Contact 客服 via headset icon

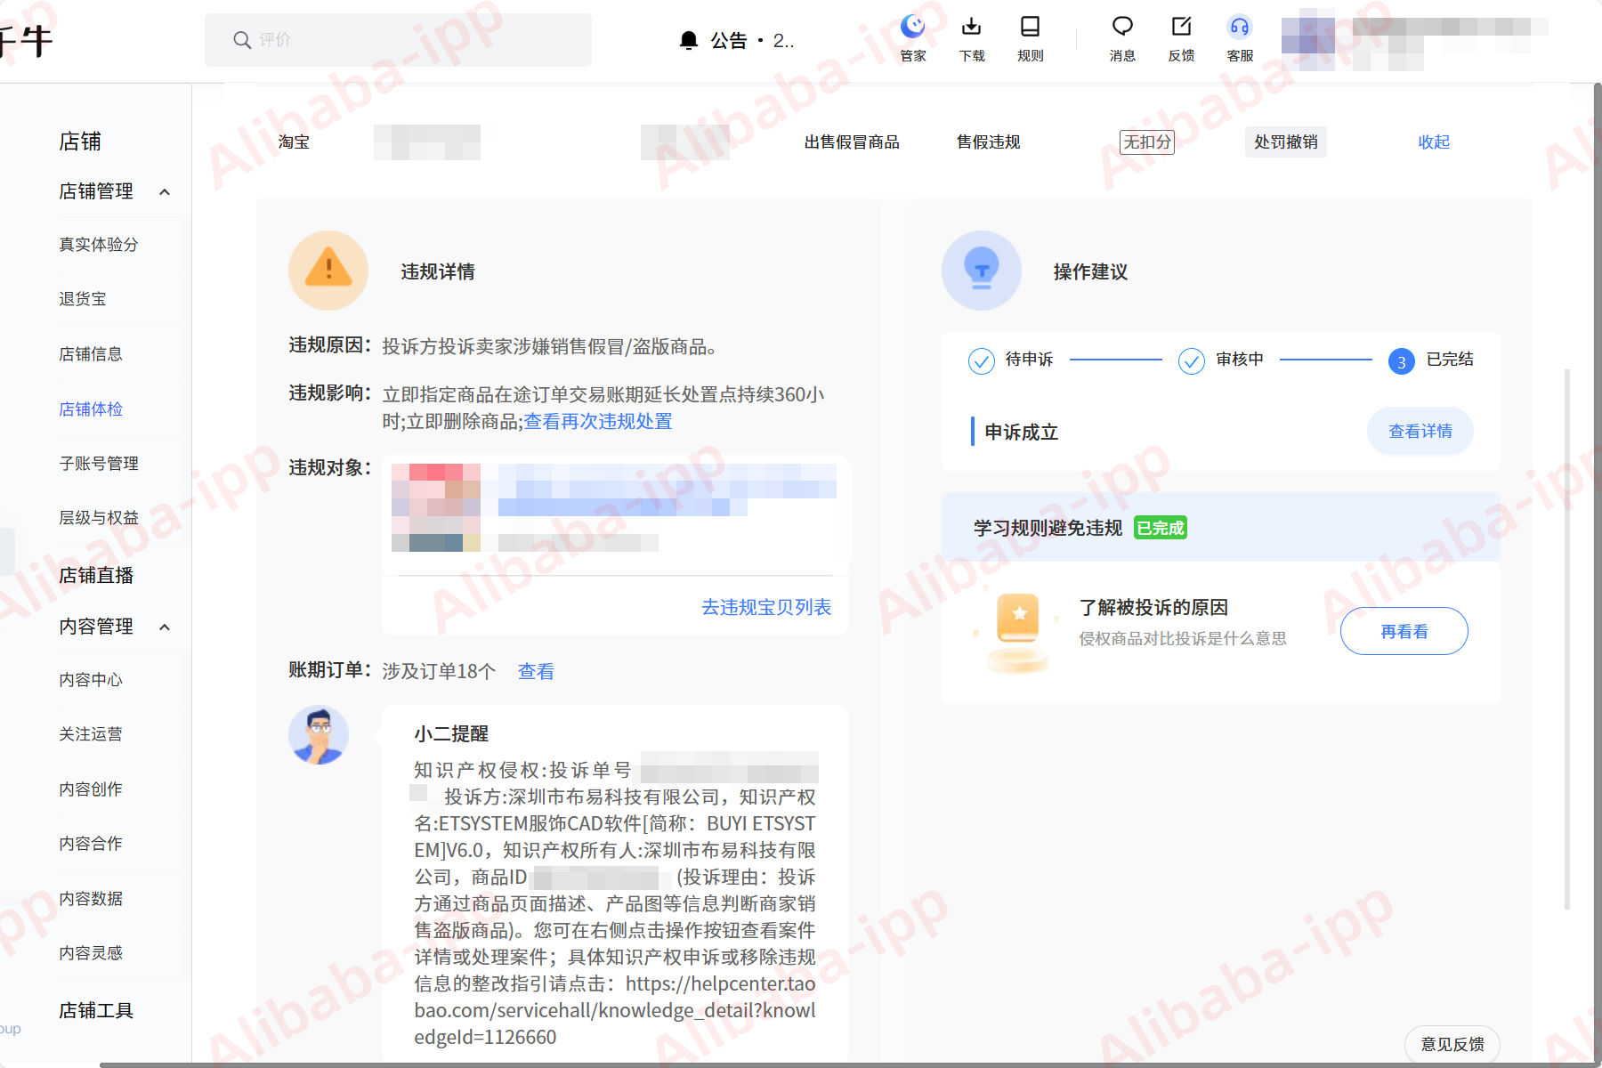click(x=1240, y=38)
